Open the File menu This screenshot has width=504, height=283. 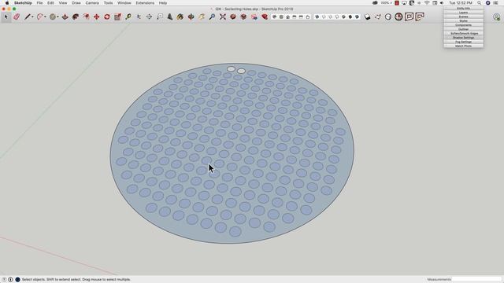pyautogui.click(x=39, y=3)
